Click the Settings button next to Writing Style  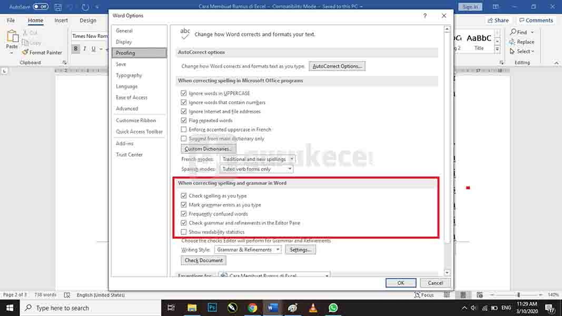[x=300, y=250]
